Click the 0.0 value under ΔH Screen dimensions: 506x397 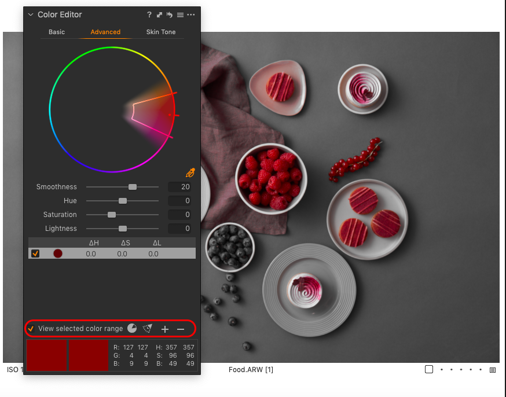coord(91,254)
